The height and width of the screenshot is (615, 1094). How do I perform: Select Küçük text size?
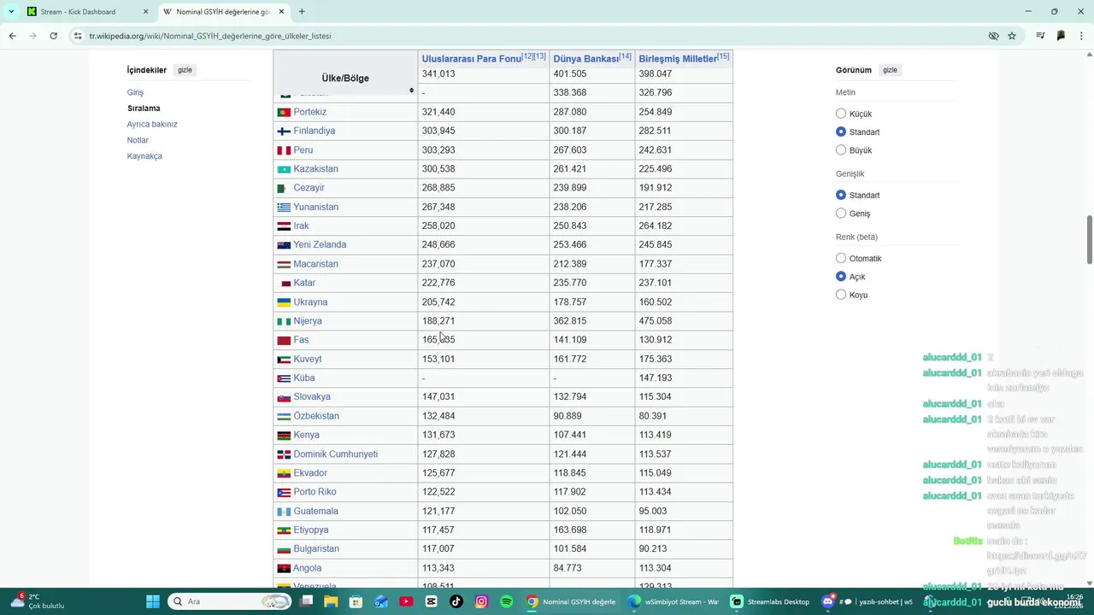point(841,114)
